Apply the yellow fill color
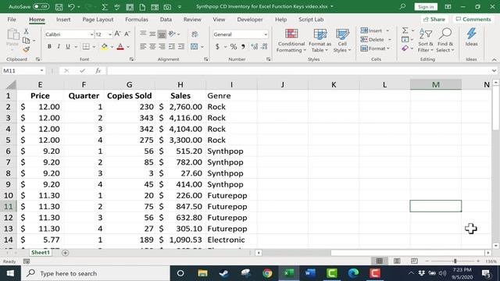 104,47
